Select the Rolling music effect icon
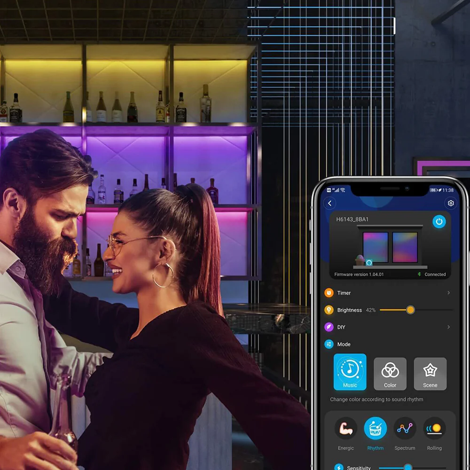This screenshot has width=470, height=470. pyautogui.click(x=434, y=428)
